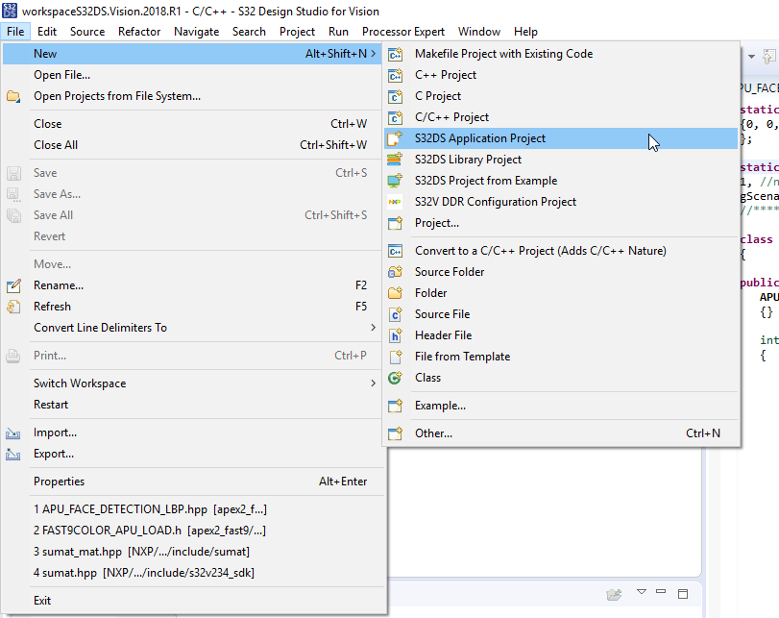Click the S32DS Project from Example icon

395,181
